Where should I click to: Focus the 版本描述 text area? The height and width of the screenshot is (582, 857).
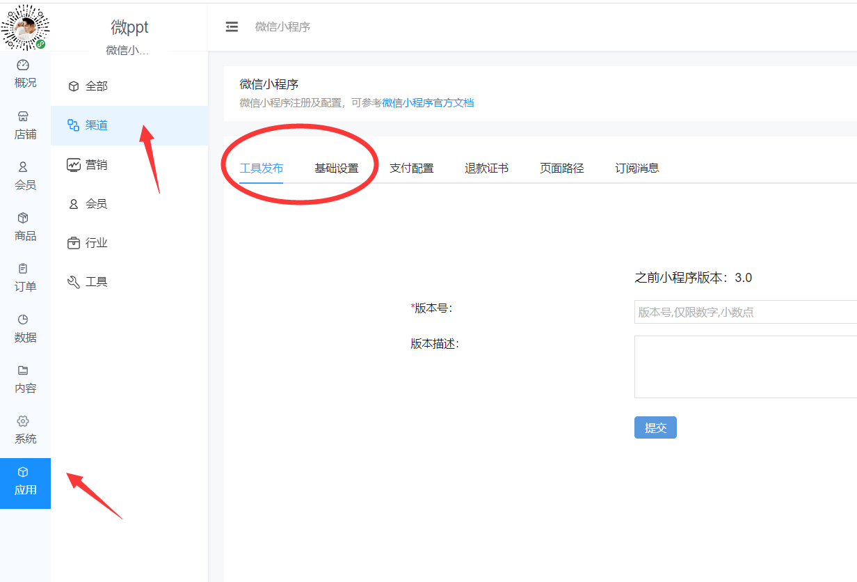coord(746,367)
